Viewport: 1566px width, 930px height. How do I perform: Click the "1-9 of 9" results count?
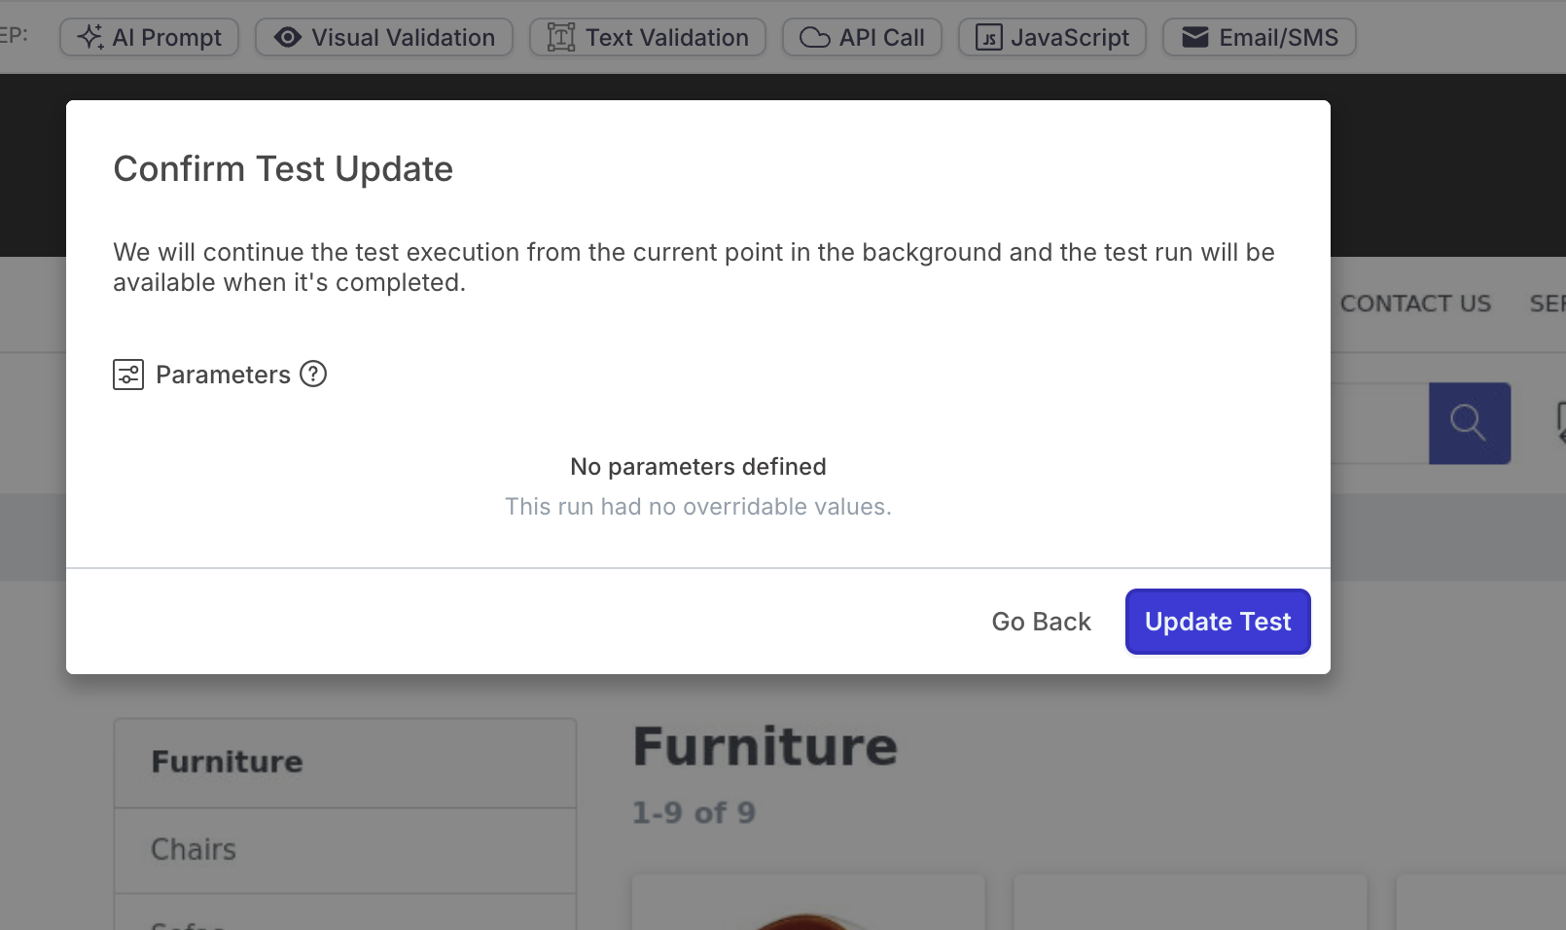694,812
